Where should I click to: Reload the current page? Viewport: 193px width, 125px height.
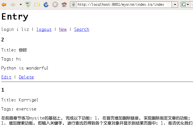[46, 5]
